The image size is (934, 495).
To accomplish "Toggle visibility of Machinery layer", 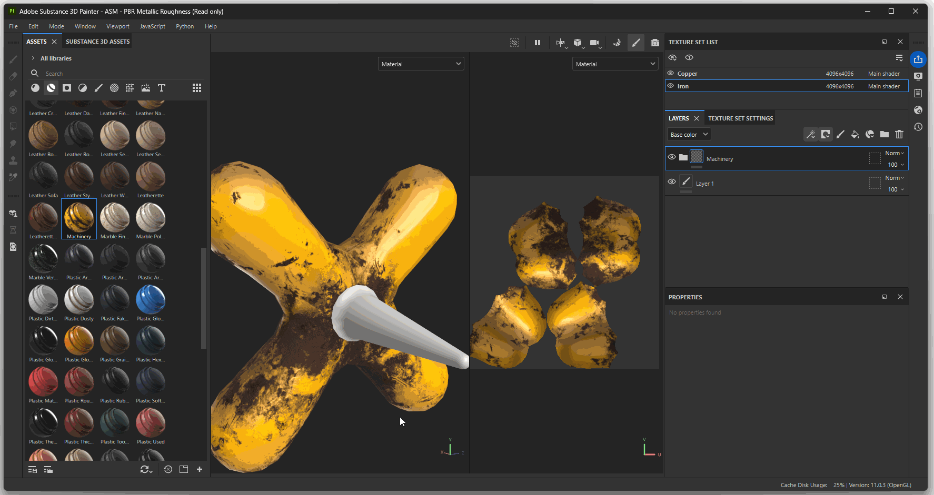I will [x=672, y=157].
